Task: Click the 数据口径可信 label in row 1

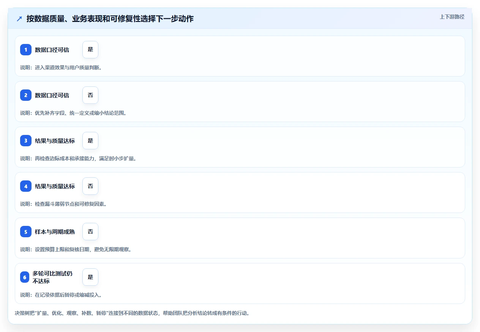Action: pyautogui.click(x=52, y=50)
